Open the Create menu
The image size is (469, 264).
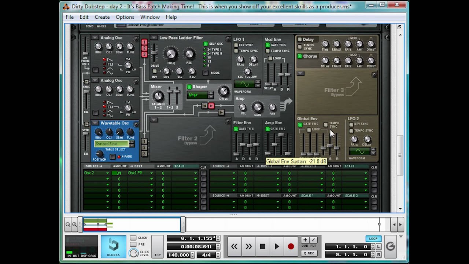click(102, 17)
